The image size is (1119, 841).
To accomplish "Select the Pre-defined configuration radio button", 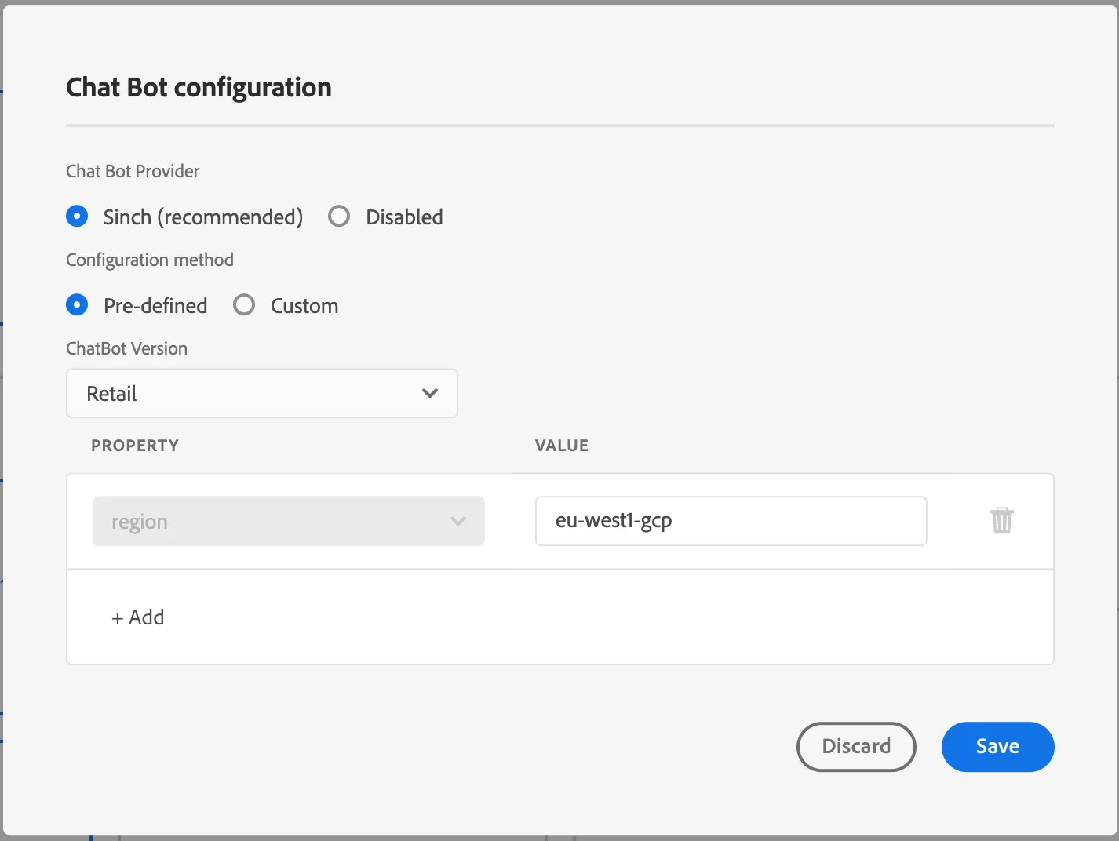I will point(77,304).
